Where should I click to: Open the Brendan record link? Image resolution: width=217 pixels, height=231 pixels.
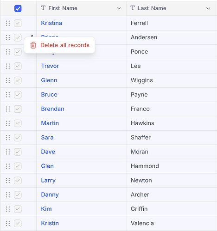(x=52, y=109)
